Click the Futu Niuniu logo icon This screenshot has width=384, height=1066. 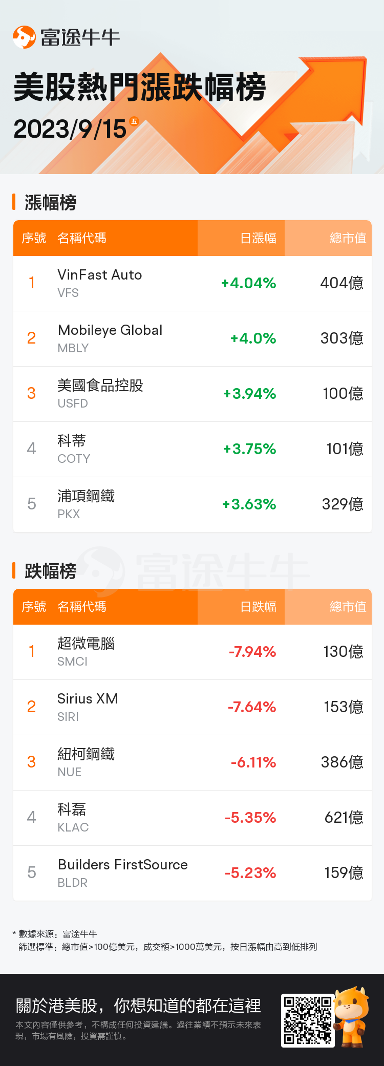24,37
